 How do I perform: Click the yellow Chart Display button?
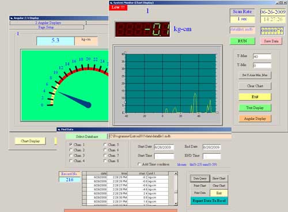click(x=30, y=141)
